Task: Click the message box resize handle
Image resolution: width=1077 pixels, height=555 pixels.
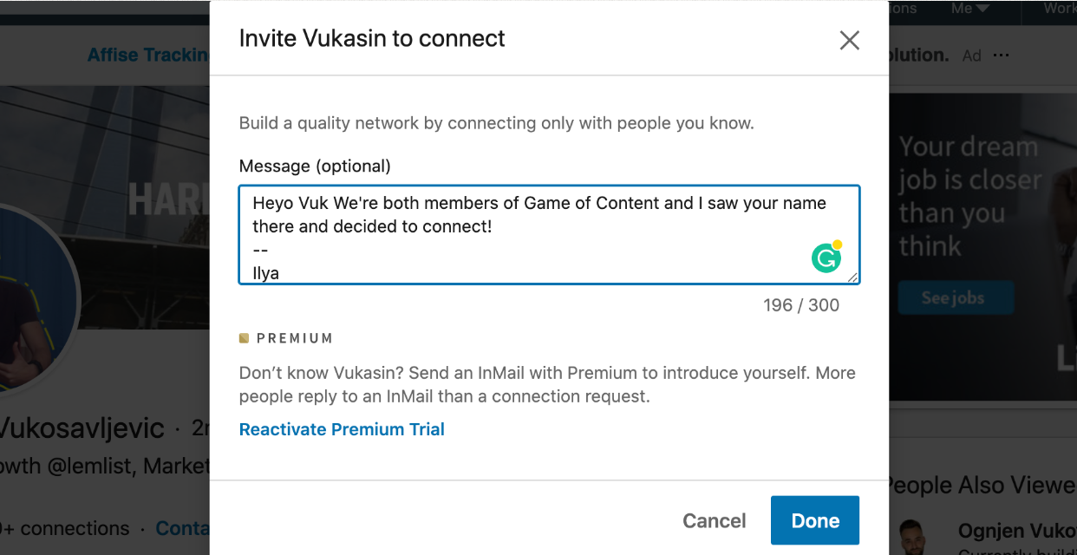Action: pyautogui.click(x=853, y=277)
